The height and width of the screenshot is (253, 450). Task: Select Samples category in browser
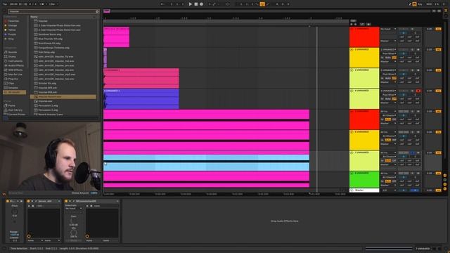pos(13,88)
